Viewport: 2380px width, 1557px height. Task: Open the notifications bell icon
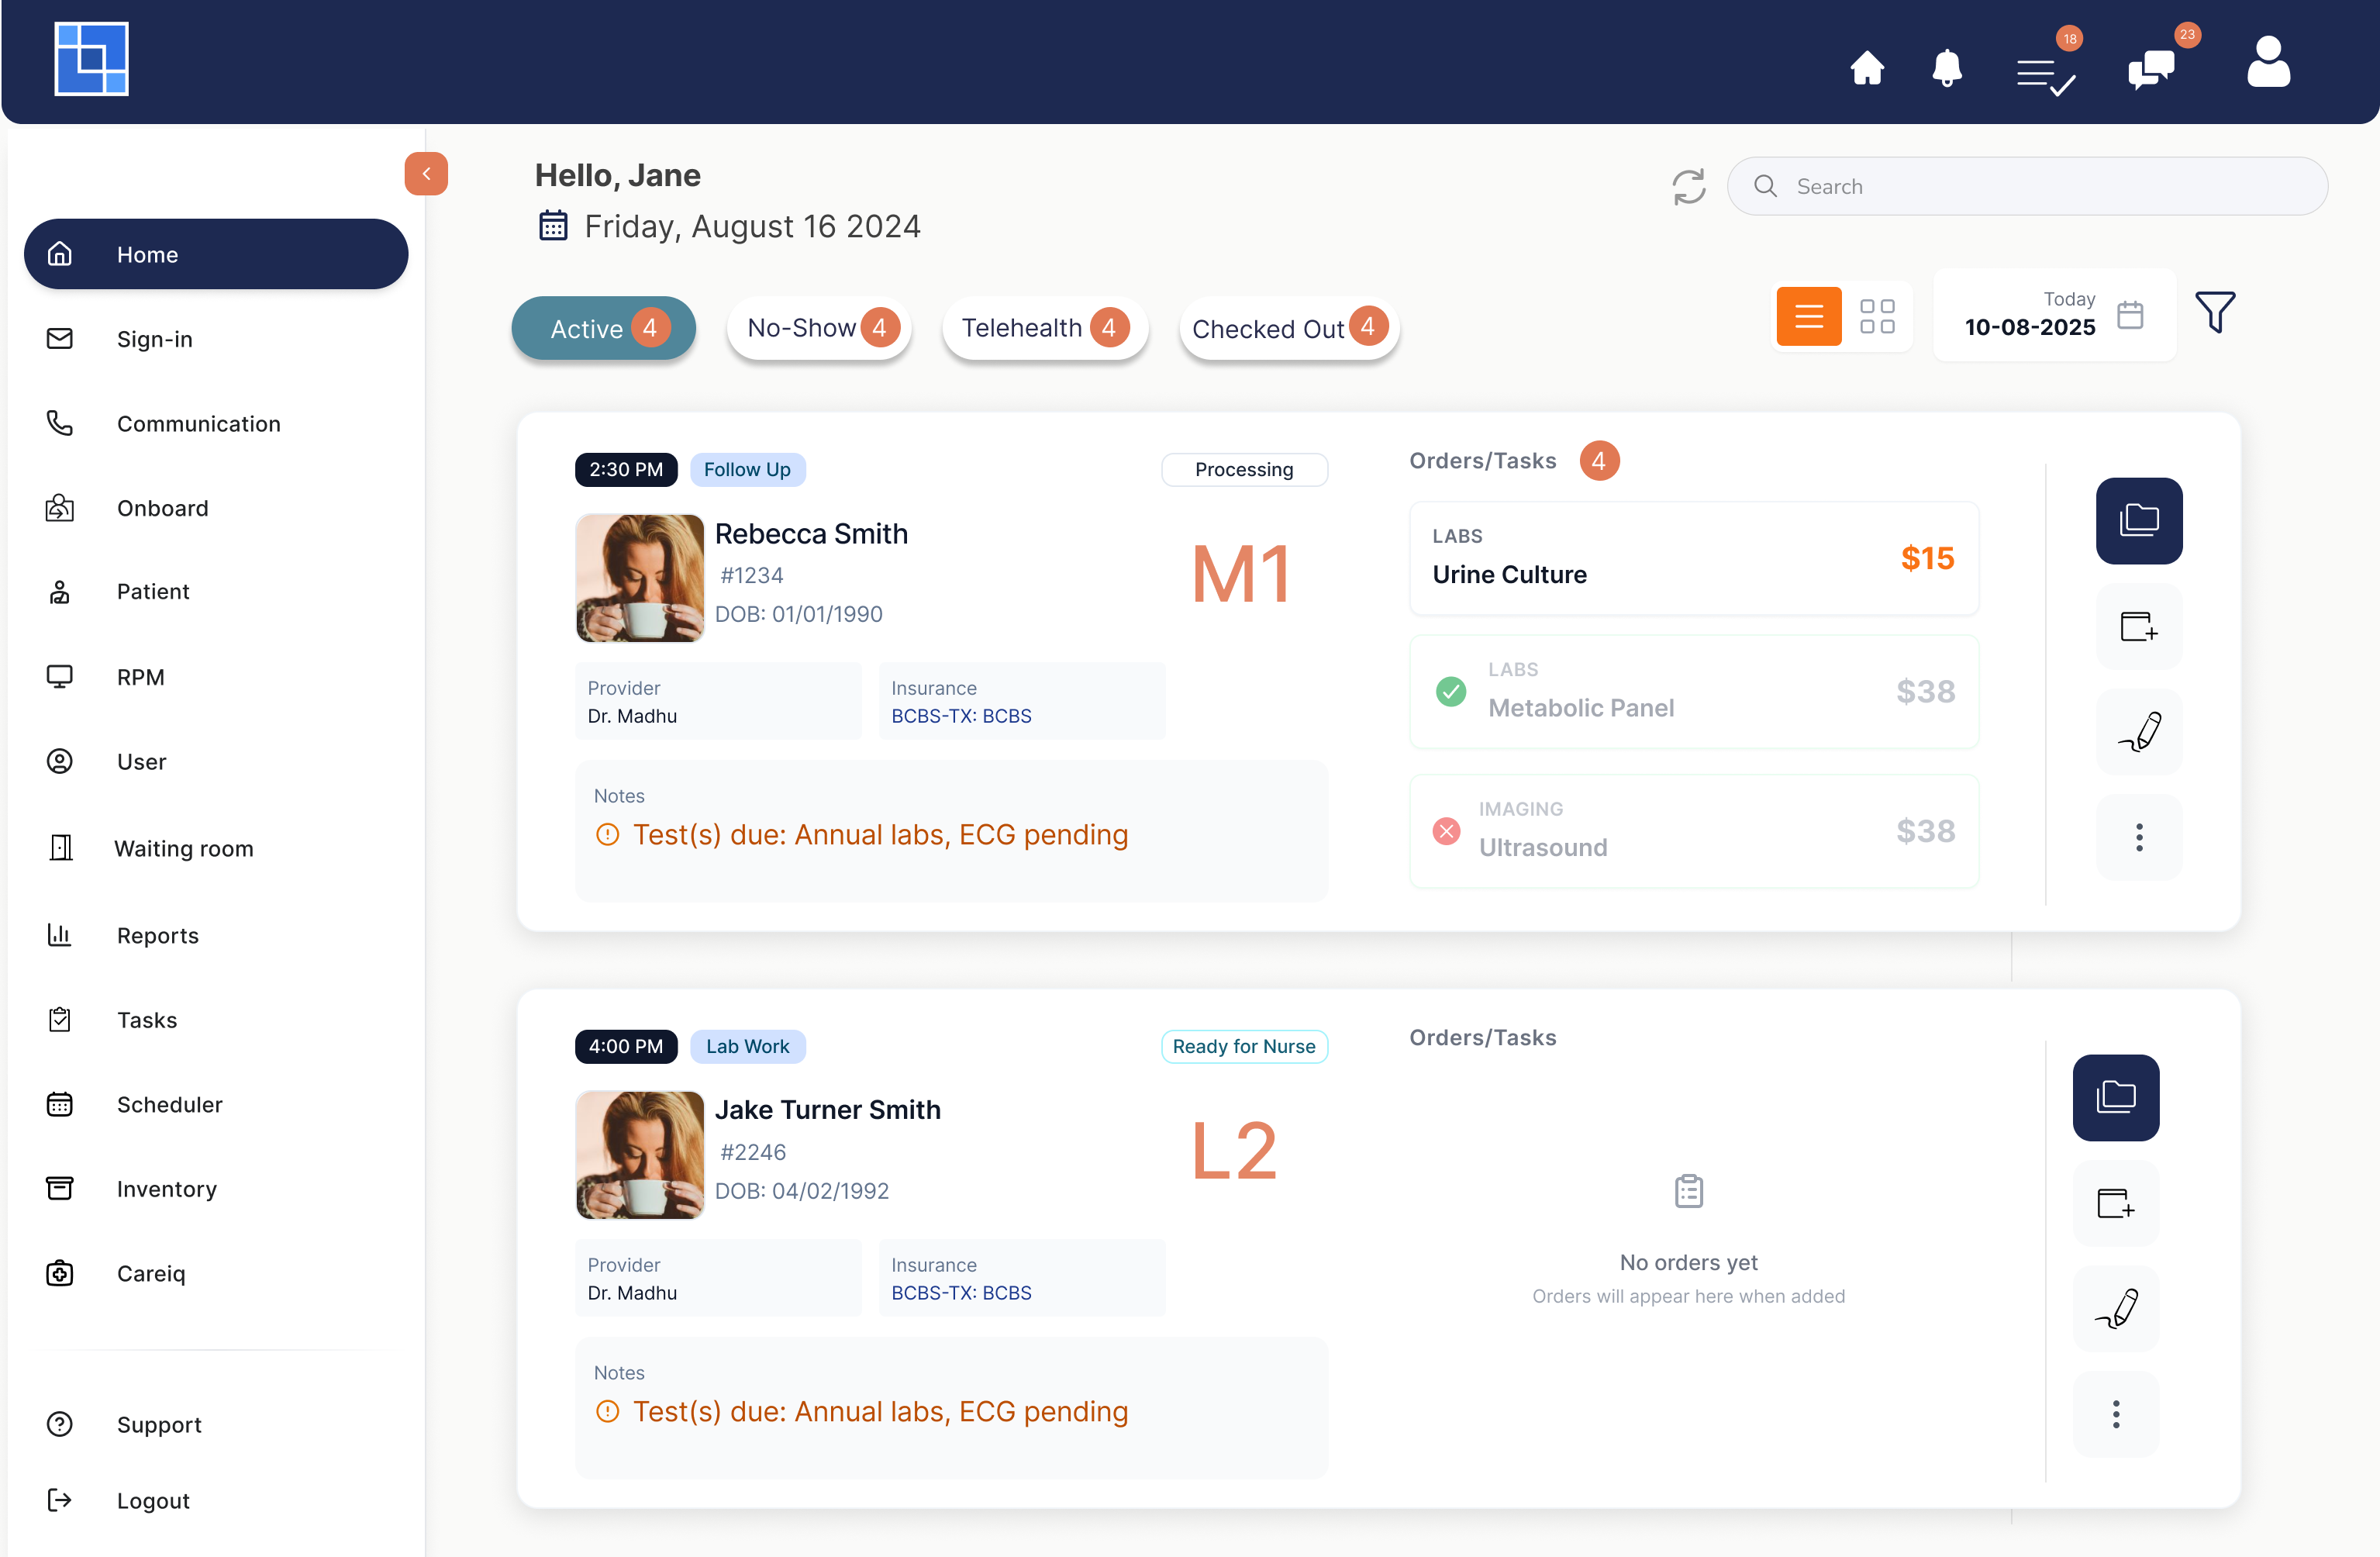click(x=1946, y=68)
